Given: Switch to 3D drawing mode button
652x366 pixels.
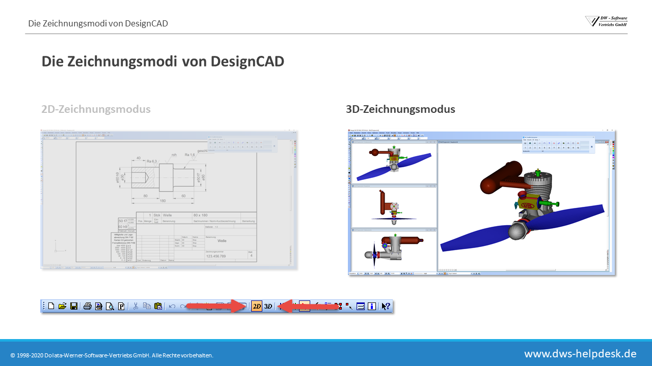Looking at the screenshot, I should tap(268, 306).
